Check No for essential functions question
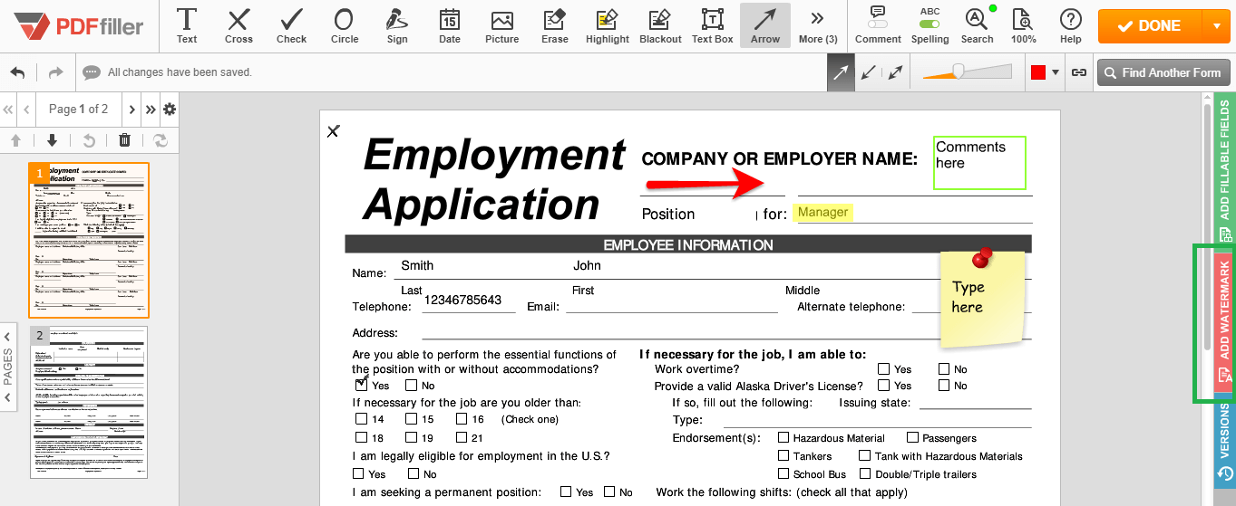Screen dimensions: 1236x506 click(412, 385)
